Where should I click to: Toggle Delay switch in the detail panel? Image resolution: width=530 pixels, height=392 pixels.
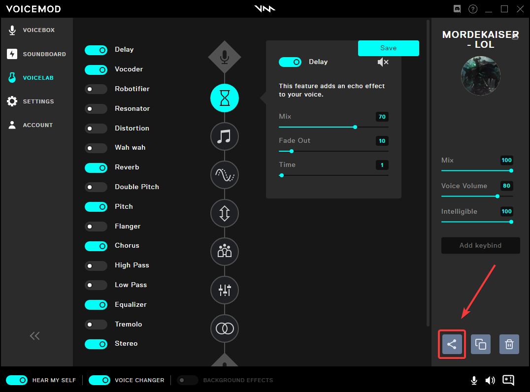[290, 62]
